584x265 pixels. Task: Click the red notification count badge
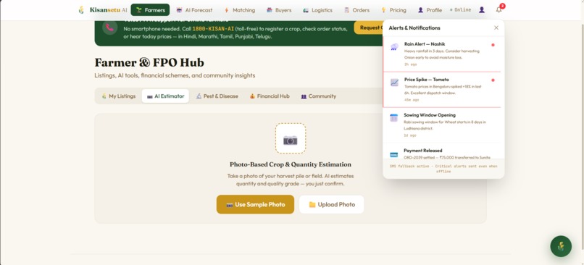click(x=502, y=6)
